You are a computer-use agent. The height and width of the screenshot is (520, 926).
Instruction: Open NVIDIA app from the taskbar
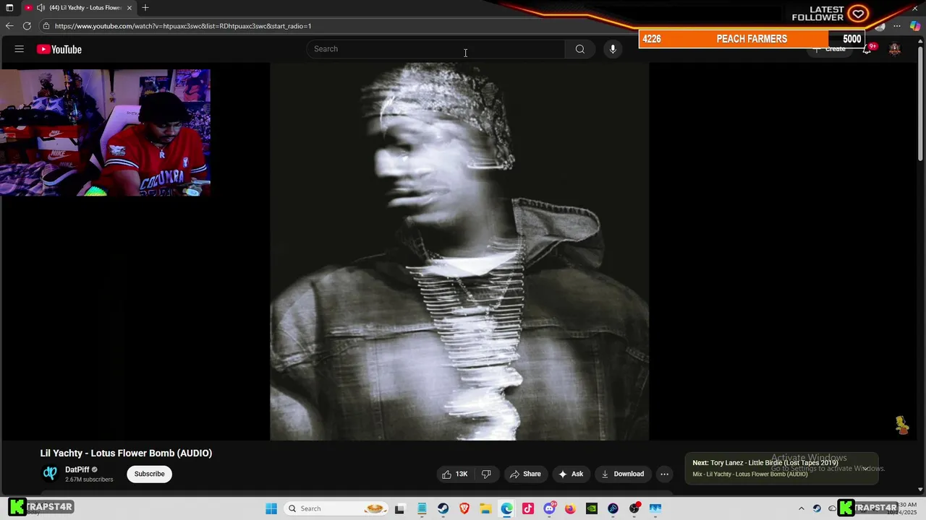592,508
